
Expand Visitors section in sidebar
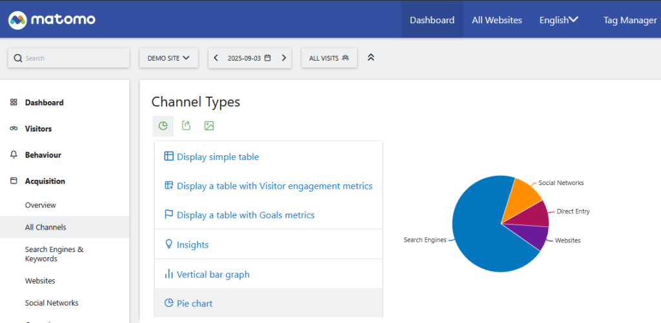click(x=38, y=129)
